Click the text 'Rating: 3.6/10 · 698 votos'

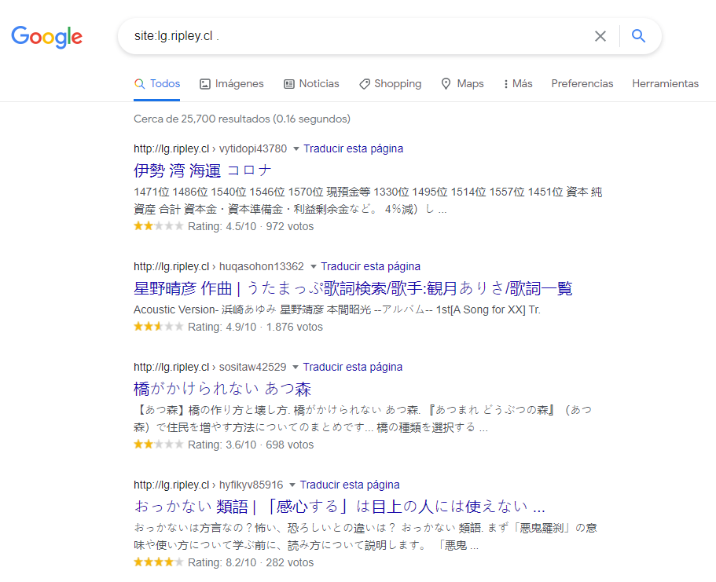coord(251,445)
